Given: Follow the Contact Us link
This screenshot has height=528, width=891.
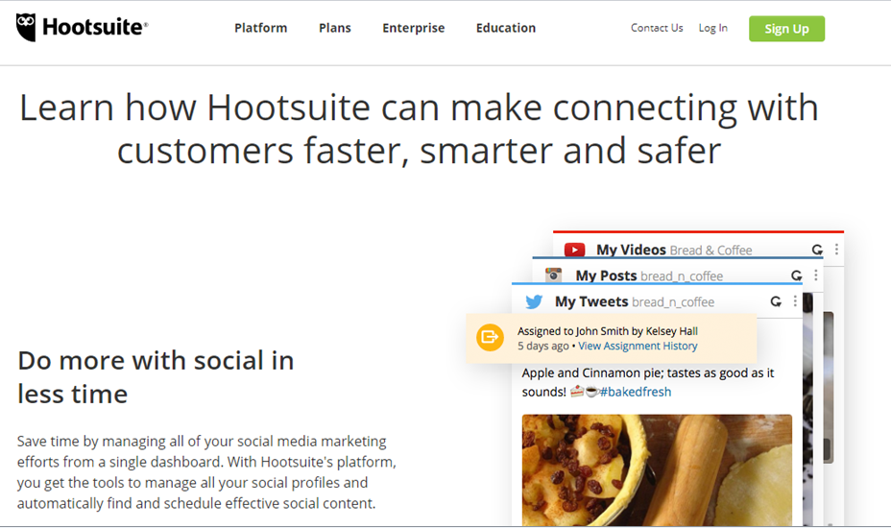Looking at the screenshot, I should pyautogui.click(x=657, y=28).
